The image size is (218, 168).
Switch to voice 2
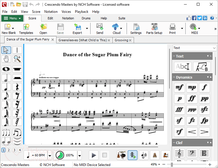pyautogui.click(x=9, y=150)
